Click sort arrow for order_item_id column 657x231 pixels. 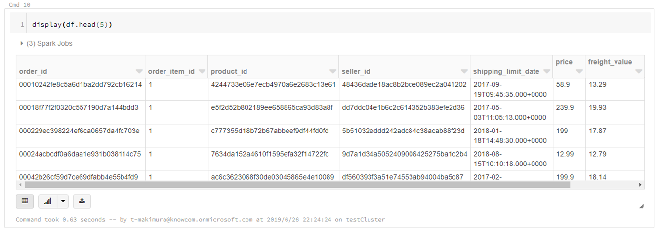point(202,72)
